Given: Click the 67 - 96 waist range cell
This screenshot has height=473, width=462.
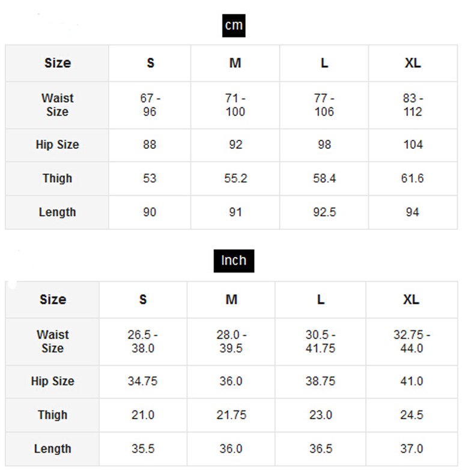Looking at the screenshot, I should point(150,105).
